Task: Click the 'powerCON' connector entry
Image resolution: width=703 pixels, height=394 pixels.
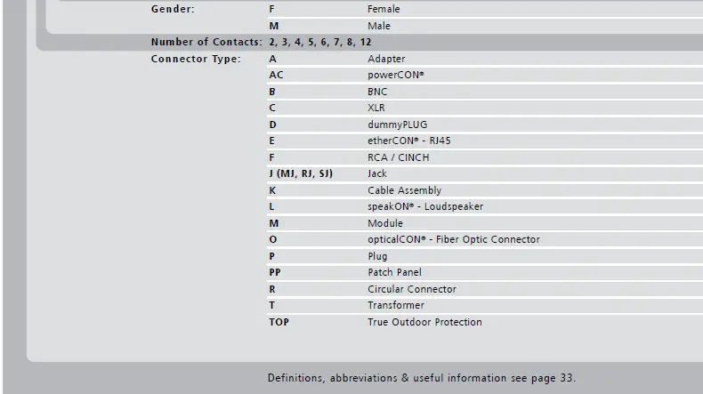Action: pyautogui.click(x=396, y=75)
